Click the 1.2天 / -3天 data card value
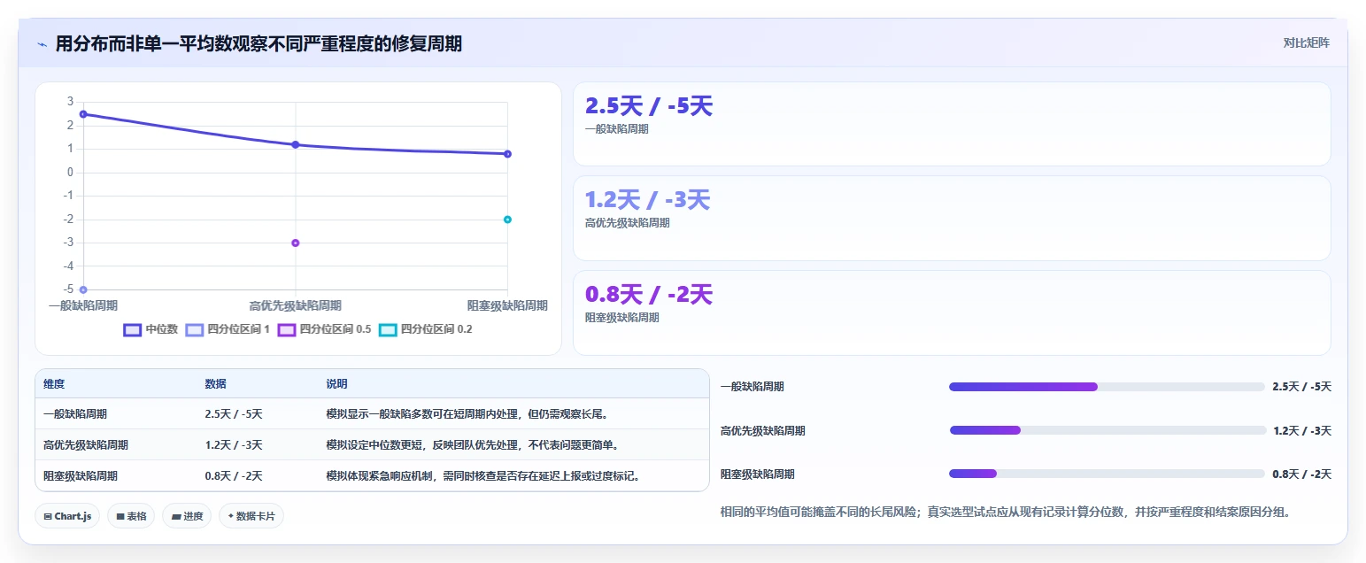Screen dimensions: 1366x563 tap(647, 200)
